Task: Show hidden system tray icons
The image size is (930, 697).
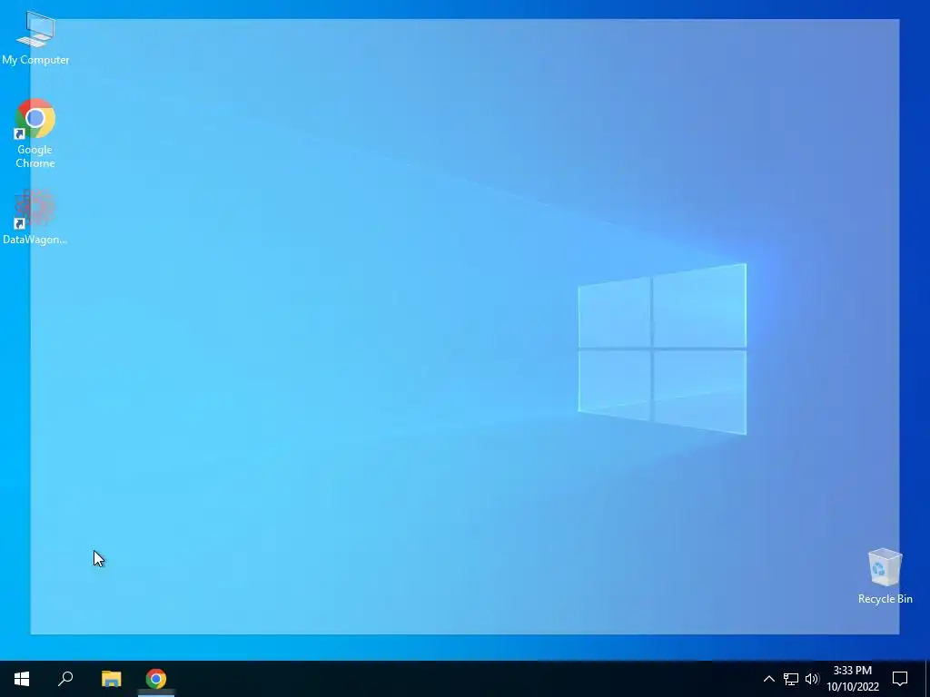Action: coord(768,679)
